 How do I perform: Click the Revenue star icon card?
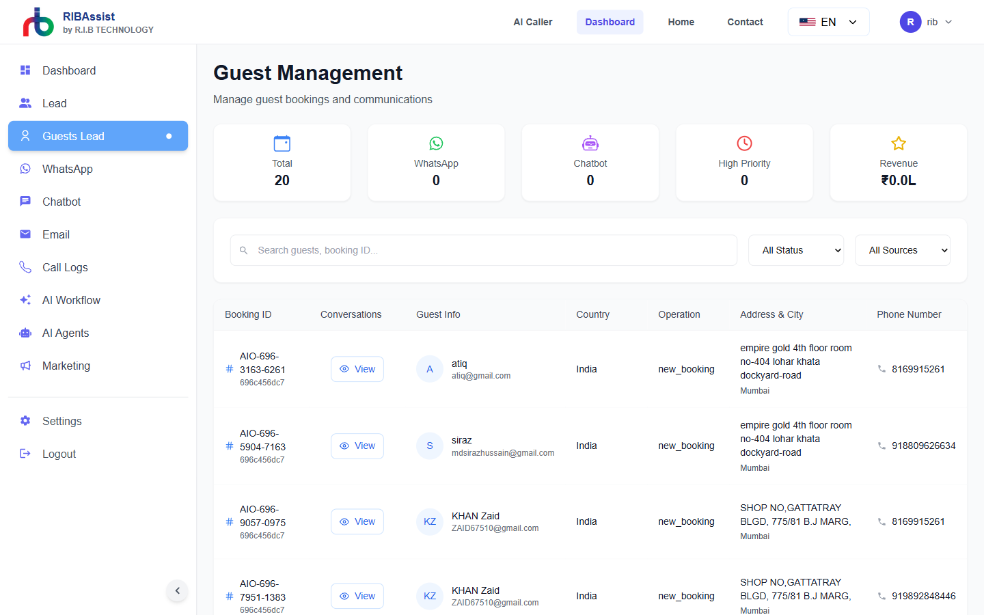pos(897,143)
